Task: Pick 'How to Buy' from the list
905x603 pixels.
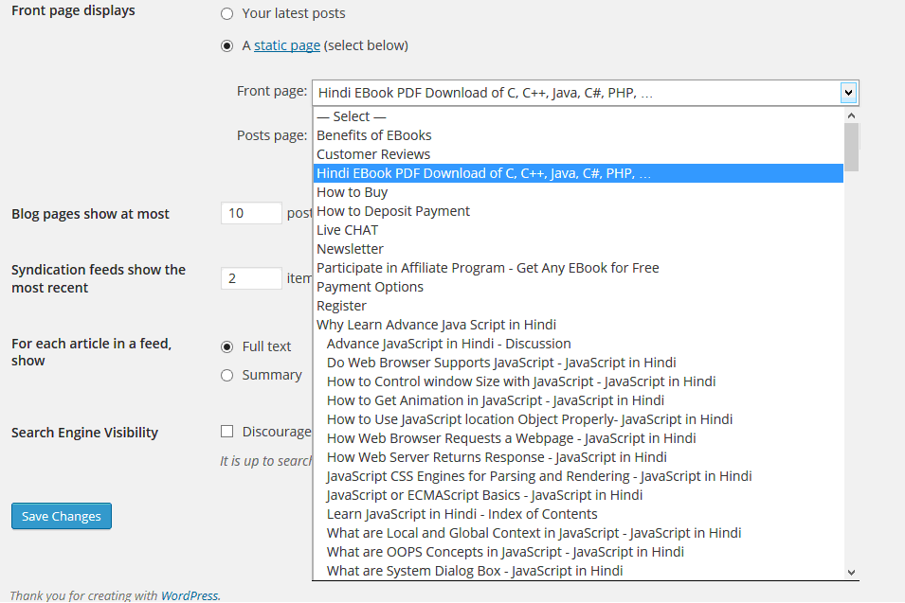Action: point(353,192)
